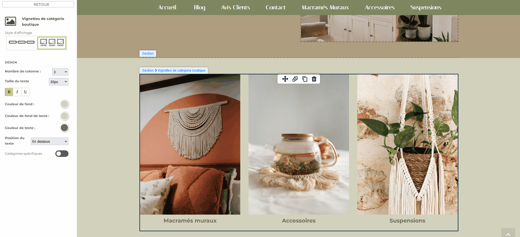Open the Blog menu item
This screenshot has height=237, width=520.
point(199,7)
